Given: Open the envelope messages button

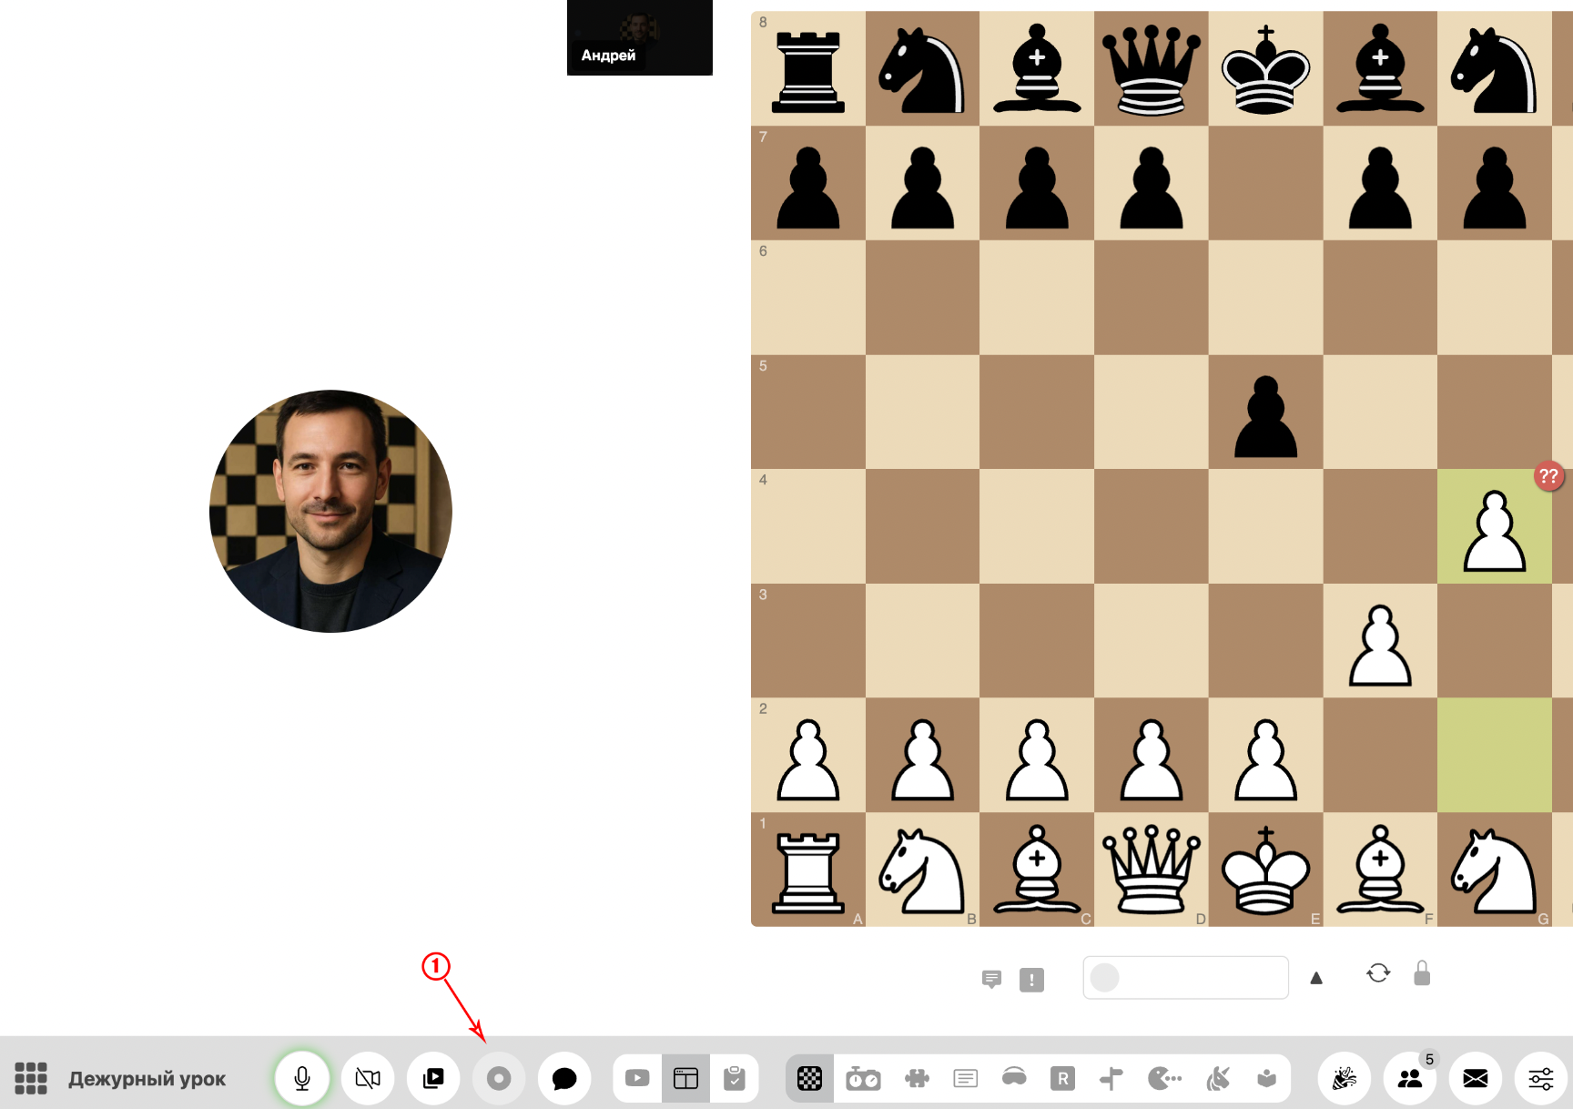Looking at the screenshot, I should point(1476,1078).
